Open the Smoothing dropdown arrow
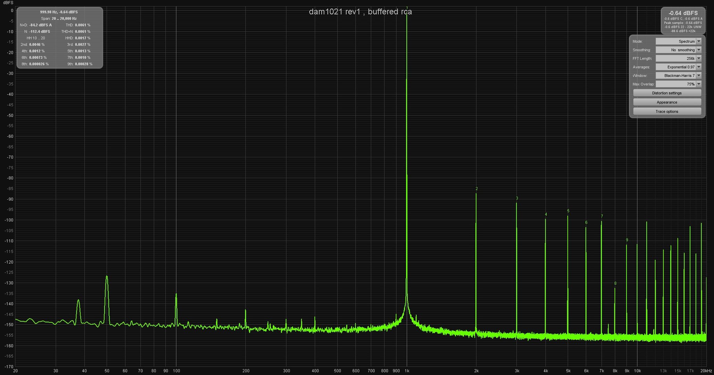 click(x=699, y=50)
